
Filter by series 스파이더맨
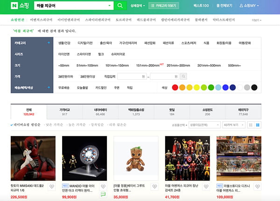point(84,54)
